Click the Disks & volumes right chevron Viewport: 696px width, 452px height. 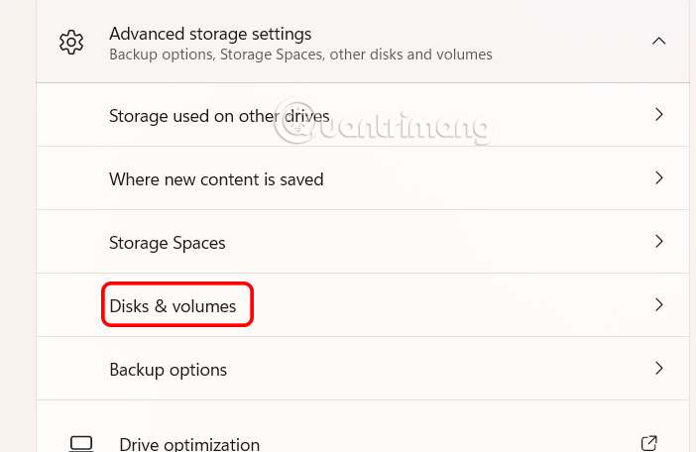pos(658,305)
